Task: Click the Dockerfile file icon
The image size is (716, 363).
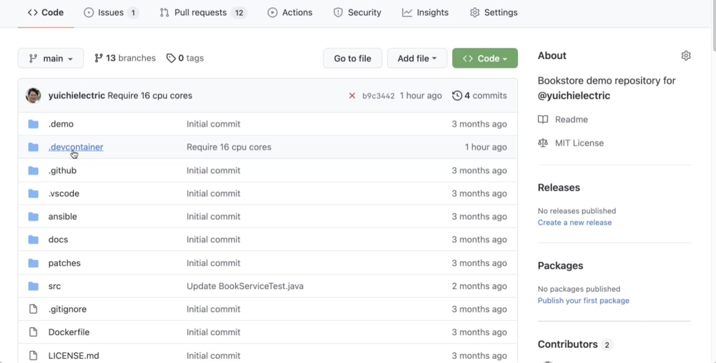Action: [x=33, y=332]
